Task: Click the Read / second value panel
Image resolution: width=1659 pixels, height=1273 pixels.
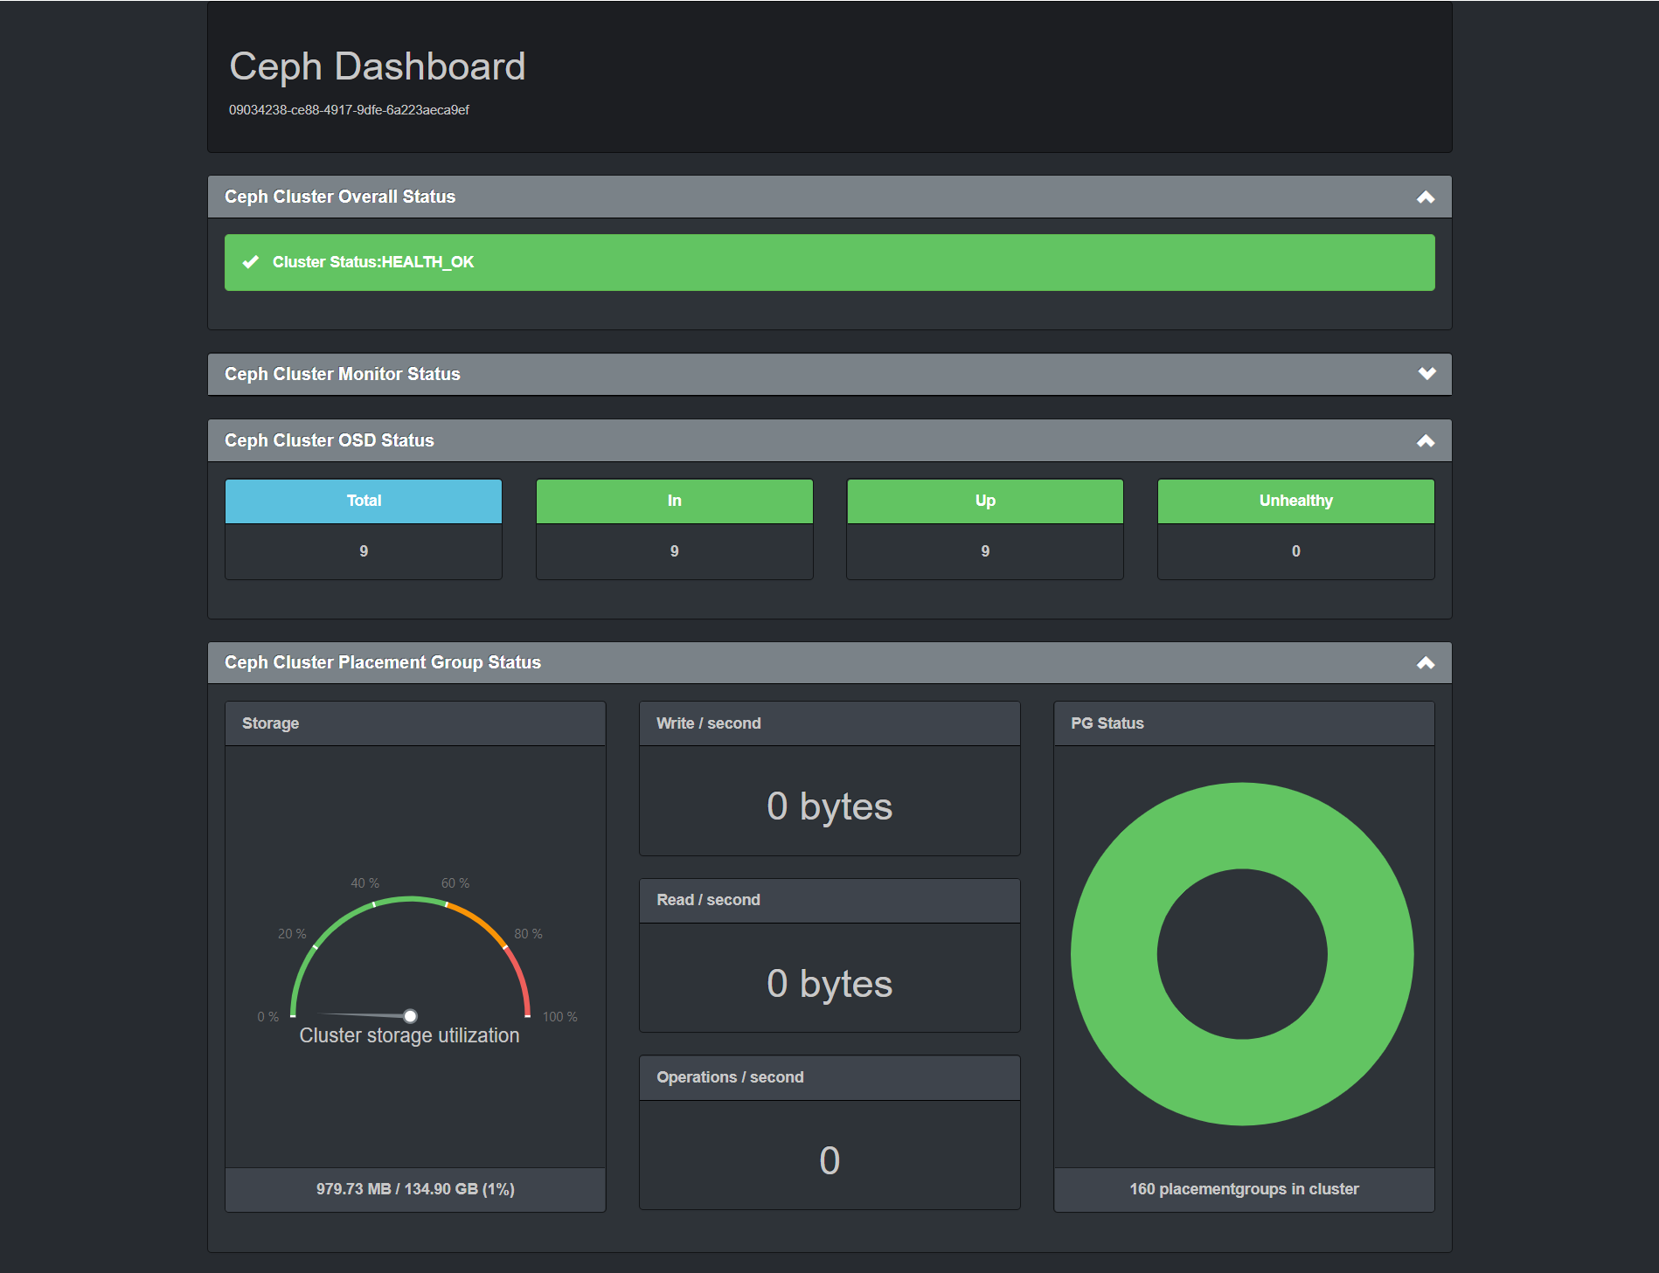Action: coord(829,983)
